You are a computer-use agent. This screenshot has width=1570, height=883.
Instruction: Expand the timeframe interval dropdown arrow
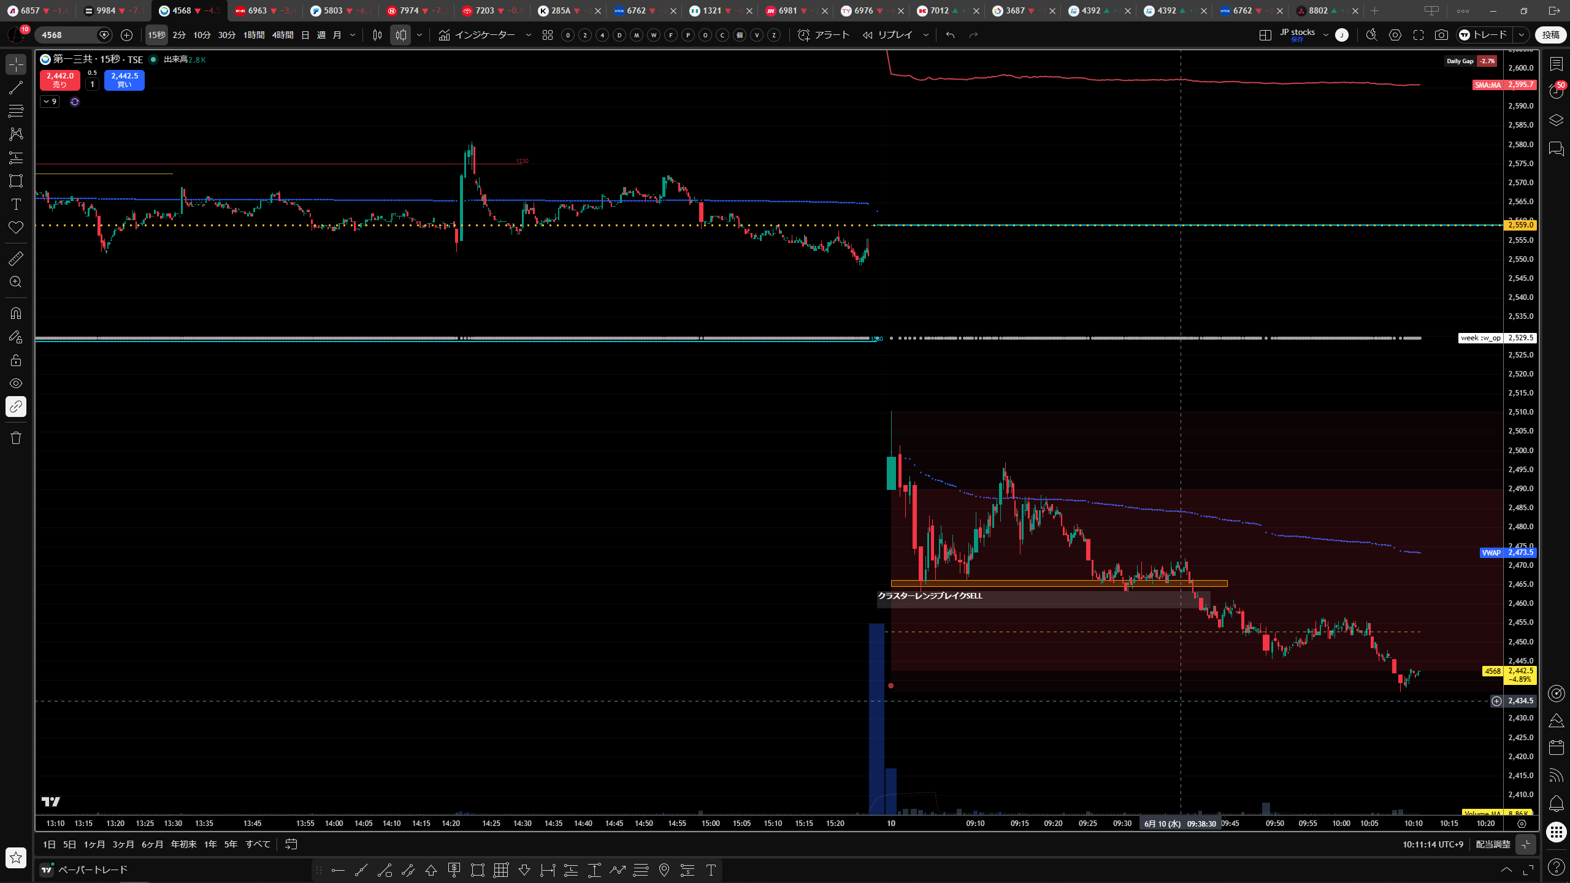coord(353,35)
